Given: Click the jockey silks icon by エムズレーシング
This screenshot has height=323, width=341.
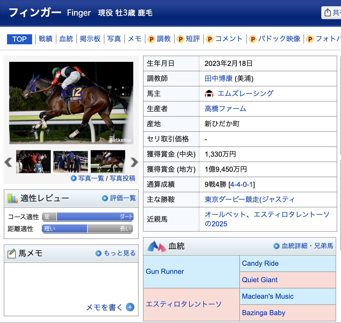Looking at the screenshot, I should pyautogui.click(x=209, y=94).
